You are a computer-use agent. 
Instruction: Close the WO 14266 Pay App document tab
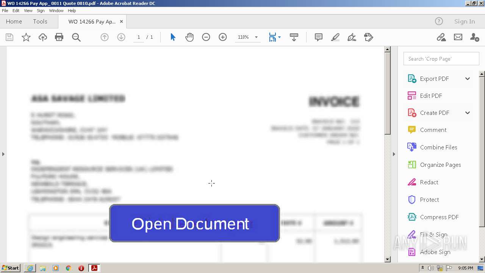click(x=121, y=22)
